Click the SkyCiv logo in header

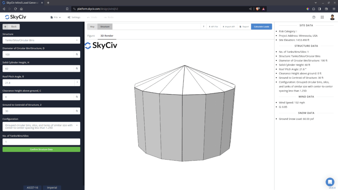(16, 17)
